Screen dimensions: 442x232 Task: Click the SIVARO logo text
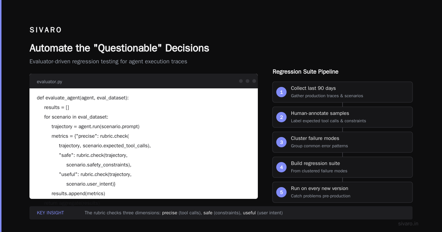pos(46,30)
